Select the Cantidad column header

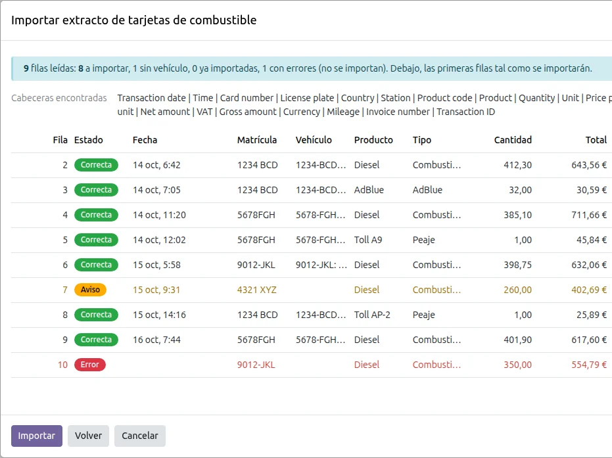pyautogui.click(x=513, y=140)
